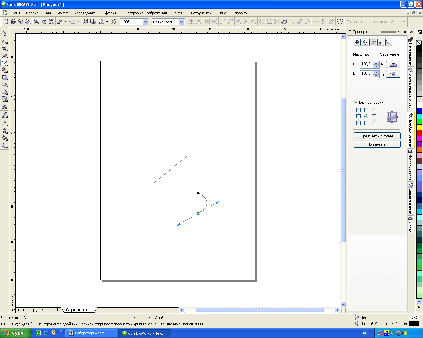
Task: Select the Fill bucket tool
Action: pyautogui.click(x=4, y=138)
